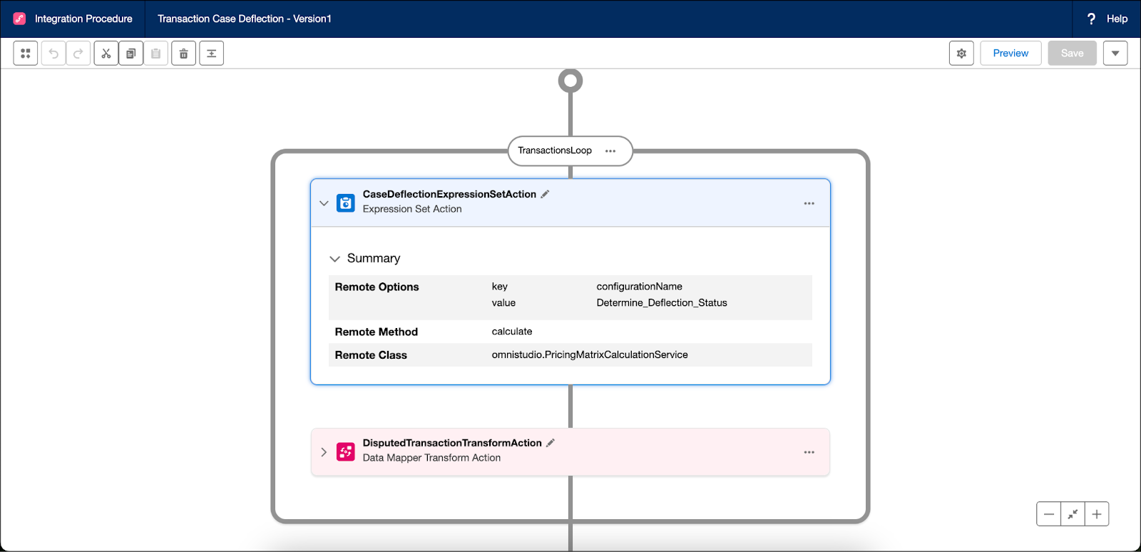1141x552 pixels.
Task: Delete the element using trash icon
Action: coord(184,53)
